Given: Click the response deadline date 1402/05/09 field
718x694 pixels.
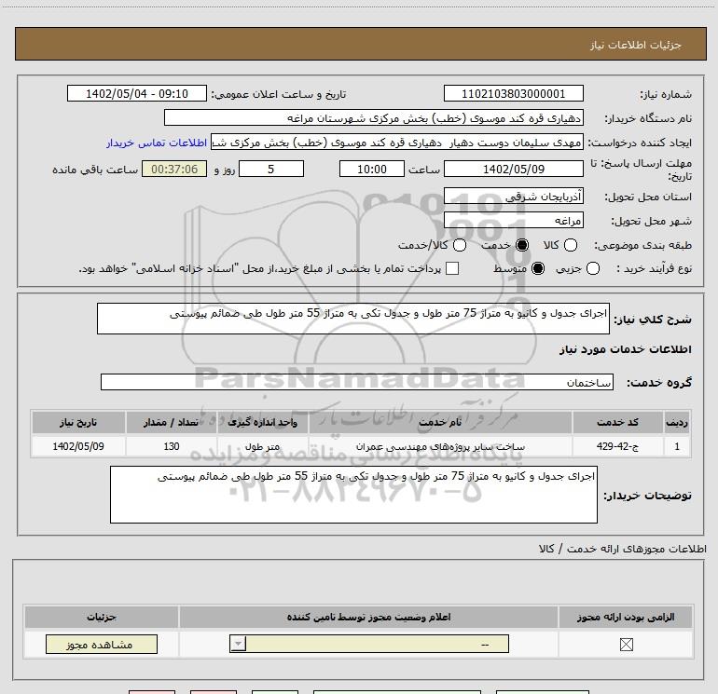Looking at the screenshot, I should (x=513, y=170).
